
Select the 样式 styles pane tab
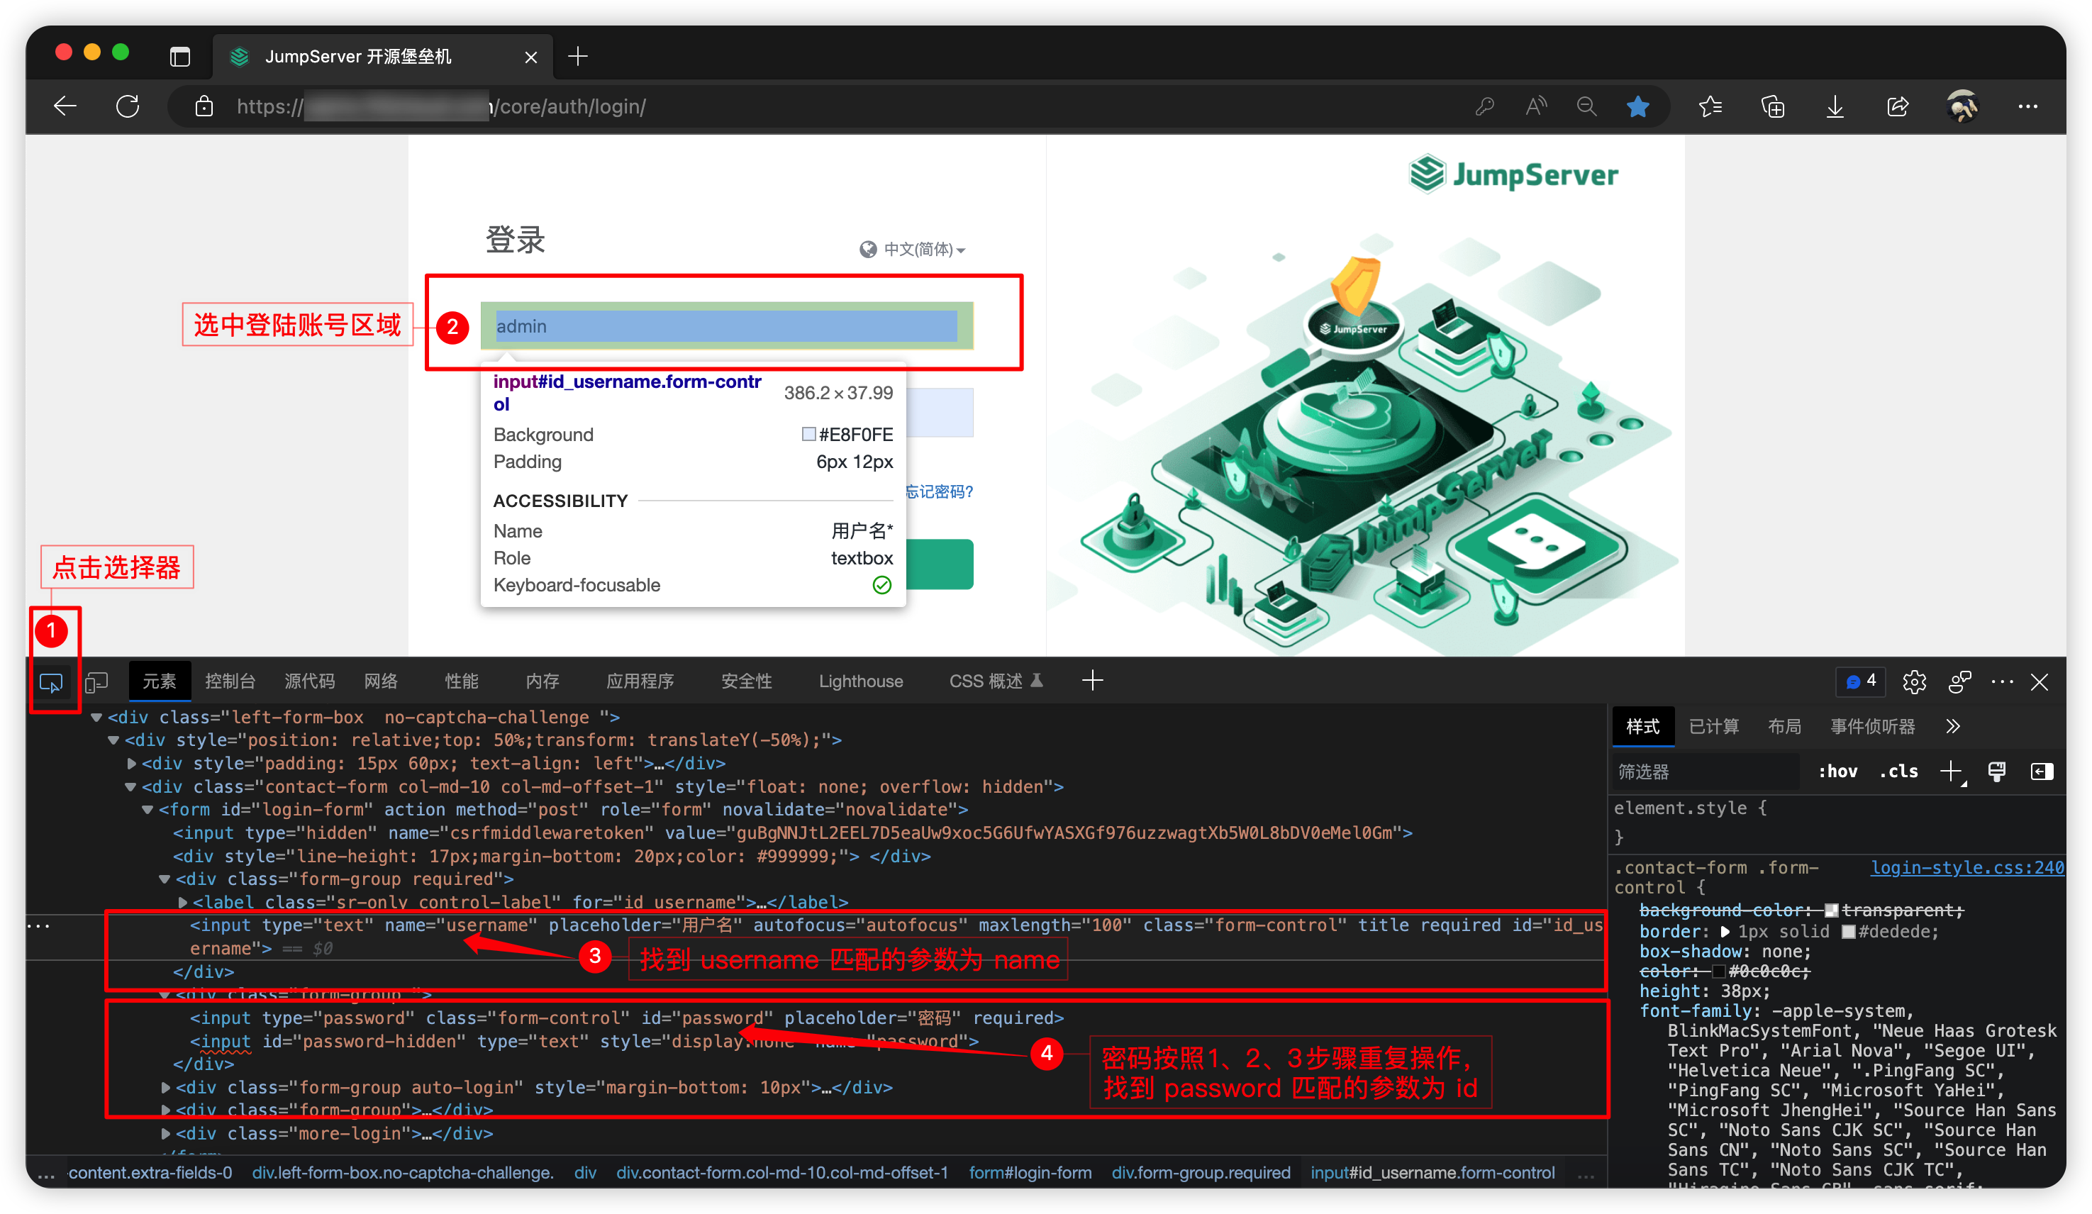click(1643, 727)
